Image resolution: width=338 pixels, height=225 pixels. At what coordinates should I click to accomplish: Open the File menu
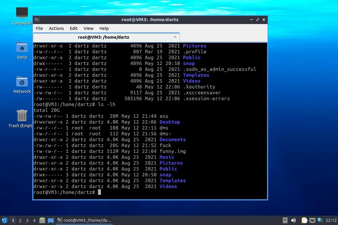pyautogui.click(x=39, y=28)
